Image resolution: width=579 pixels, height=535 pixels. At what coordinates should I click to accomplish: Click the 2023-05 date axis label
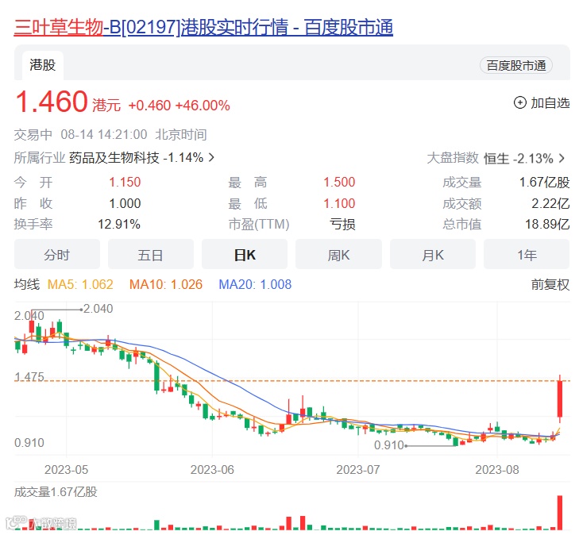(67, 470)
